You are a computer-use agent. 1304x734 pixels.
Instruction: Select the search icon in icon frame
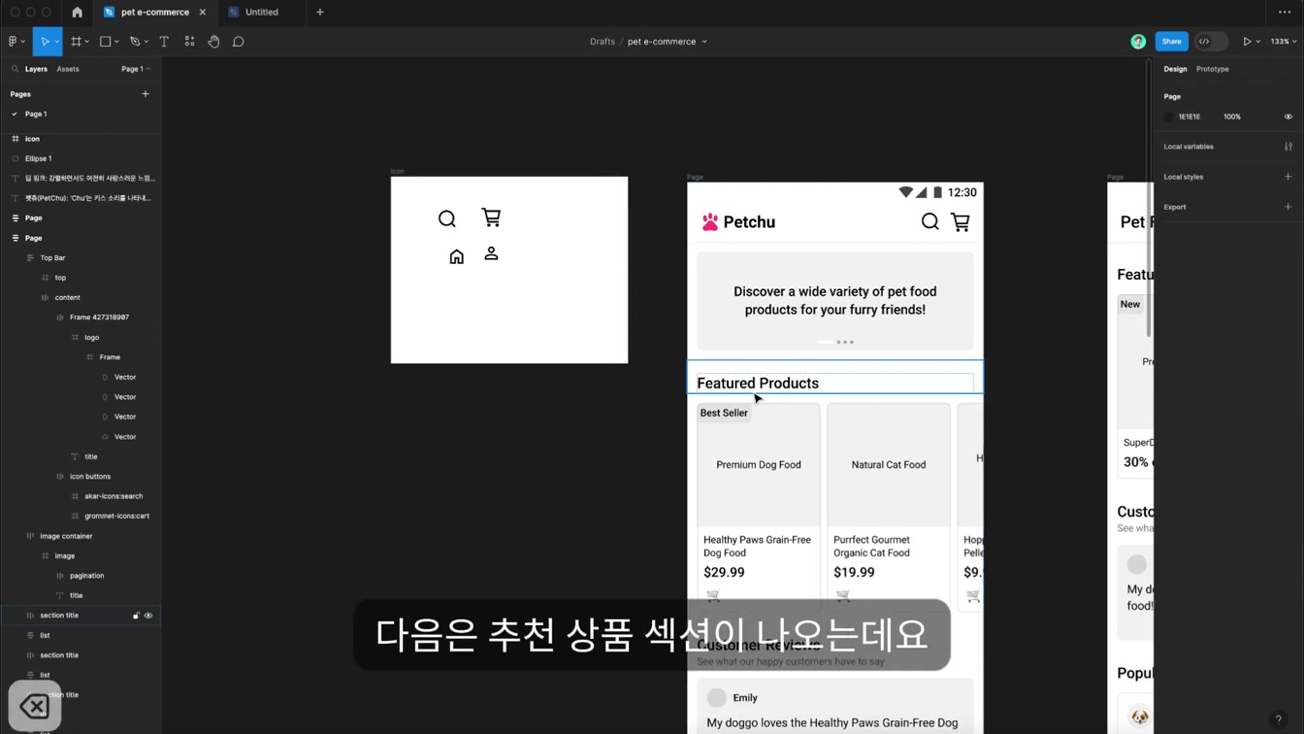tap(447, 218)
